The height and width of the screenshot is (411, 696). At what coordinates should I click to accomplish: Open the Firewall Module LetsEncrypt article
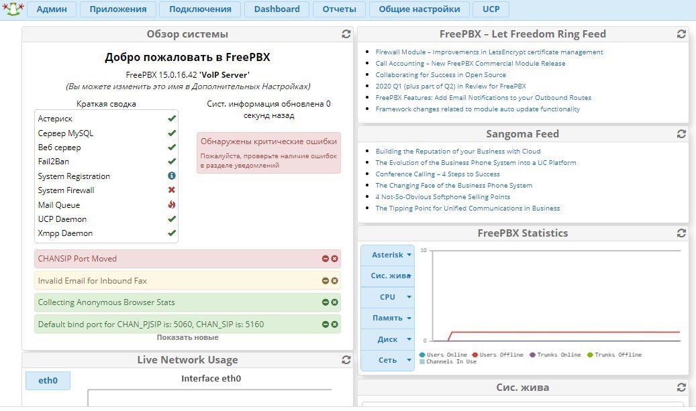pos(489,52)
